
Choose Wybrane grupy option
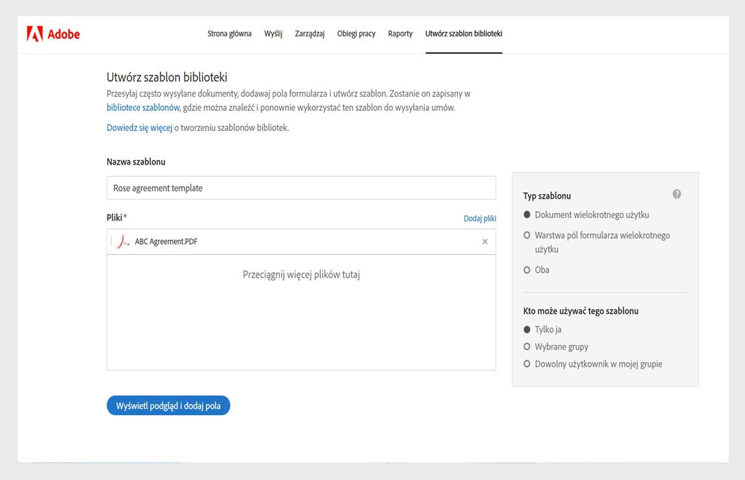point(527,347)
